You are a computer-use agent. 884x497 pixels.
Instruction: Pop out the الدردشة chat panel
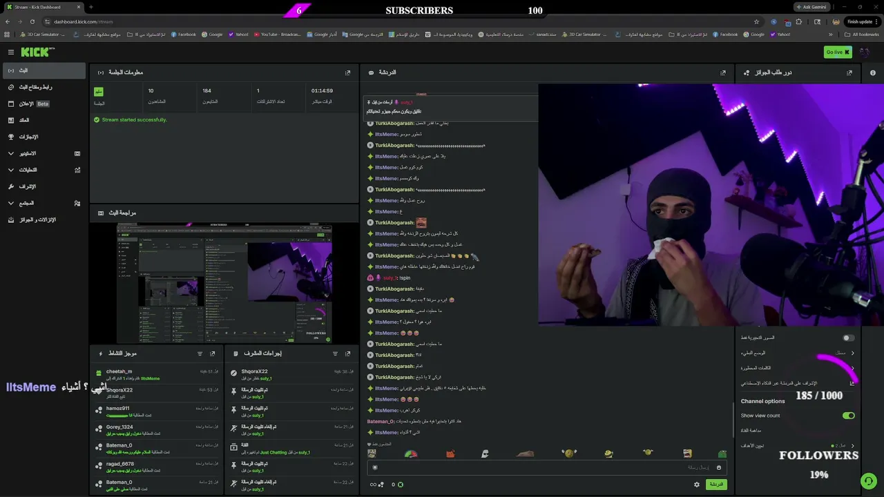tap(723, 72)
